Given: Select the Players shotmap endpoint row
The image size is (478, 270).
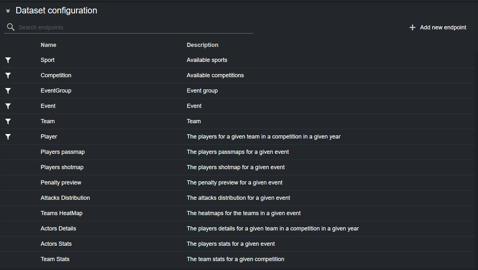Looking at the screenshot, I should [62, 167].
